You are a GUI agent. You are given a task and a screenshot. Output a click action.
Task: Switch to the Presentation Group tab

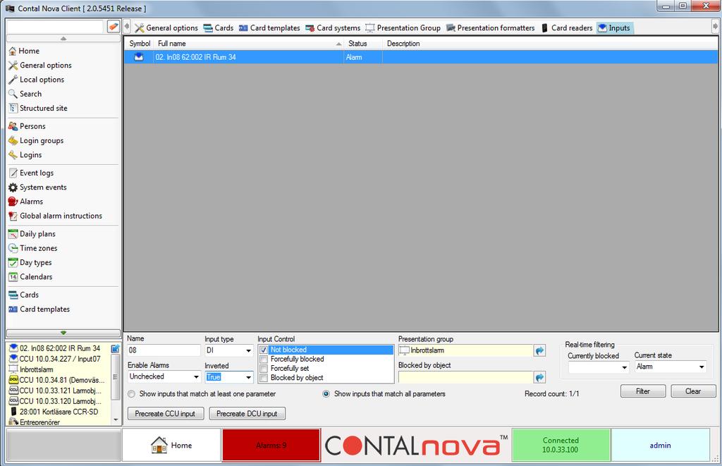pos(403,27)
